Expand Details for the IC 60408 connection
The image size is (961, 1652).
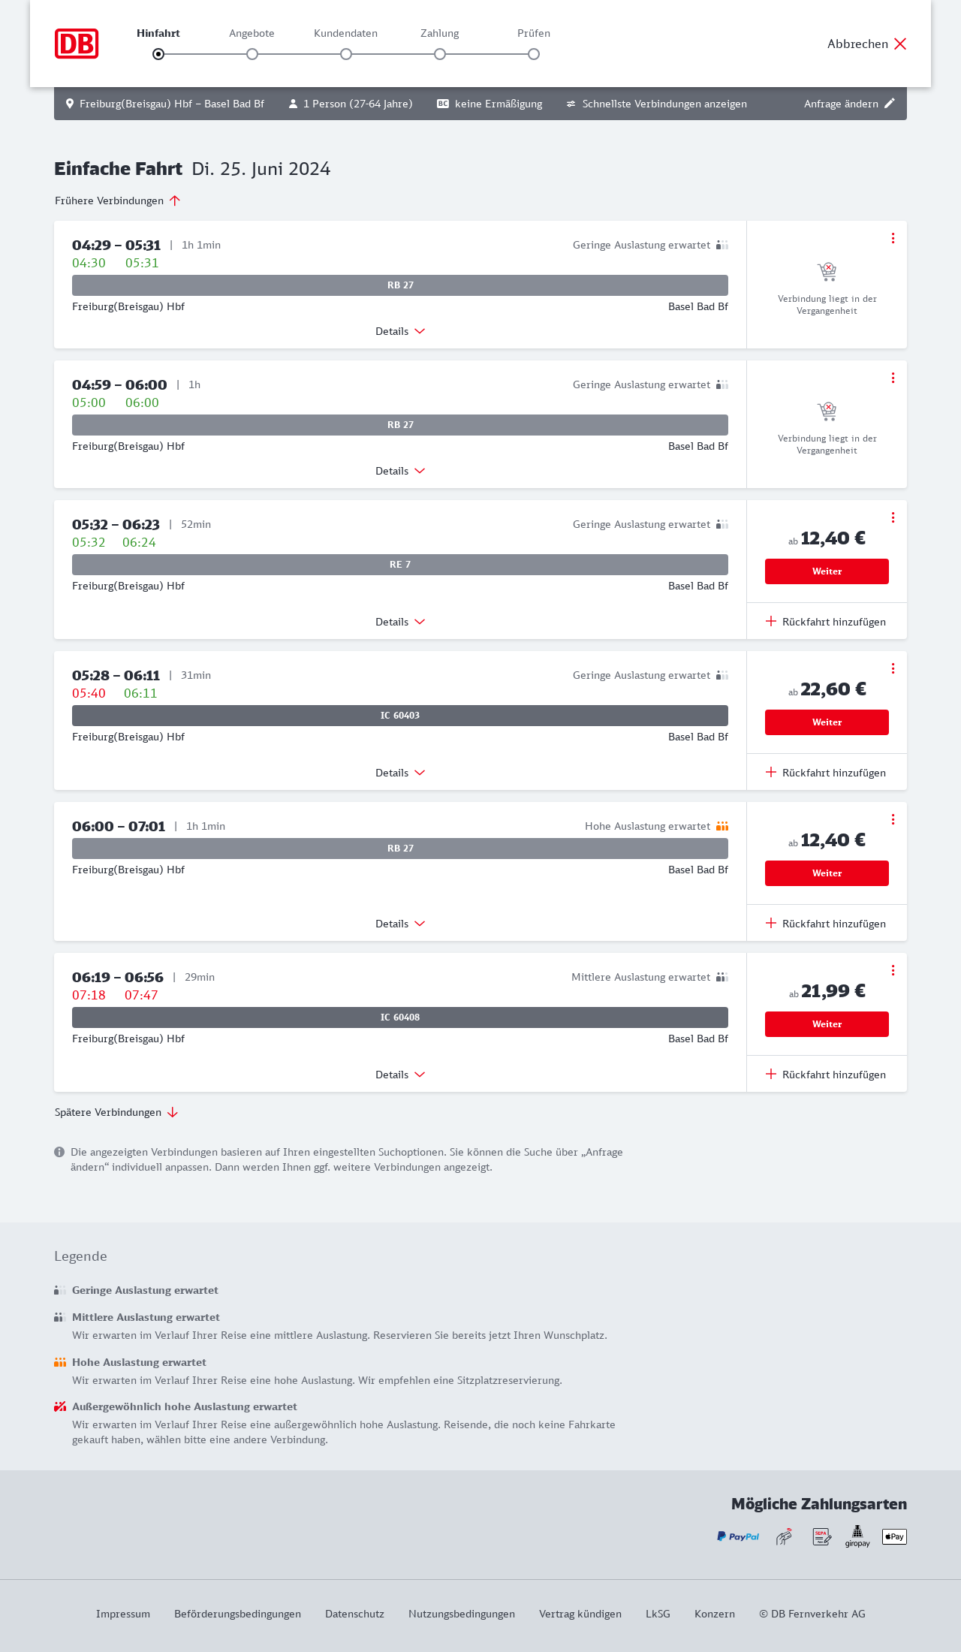pyautogui.click(x=400, y=1075)
